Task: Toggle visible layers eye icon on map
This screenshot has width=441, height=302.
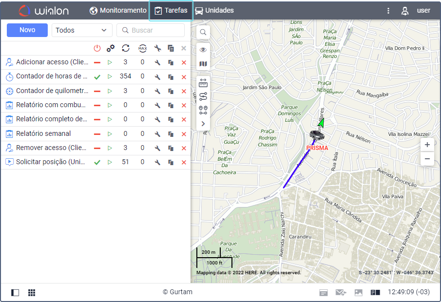Action: [203, 50]
